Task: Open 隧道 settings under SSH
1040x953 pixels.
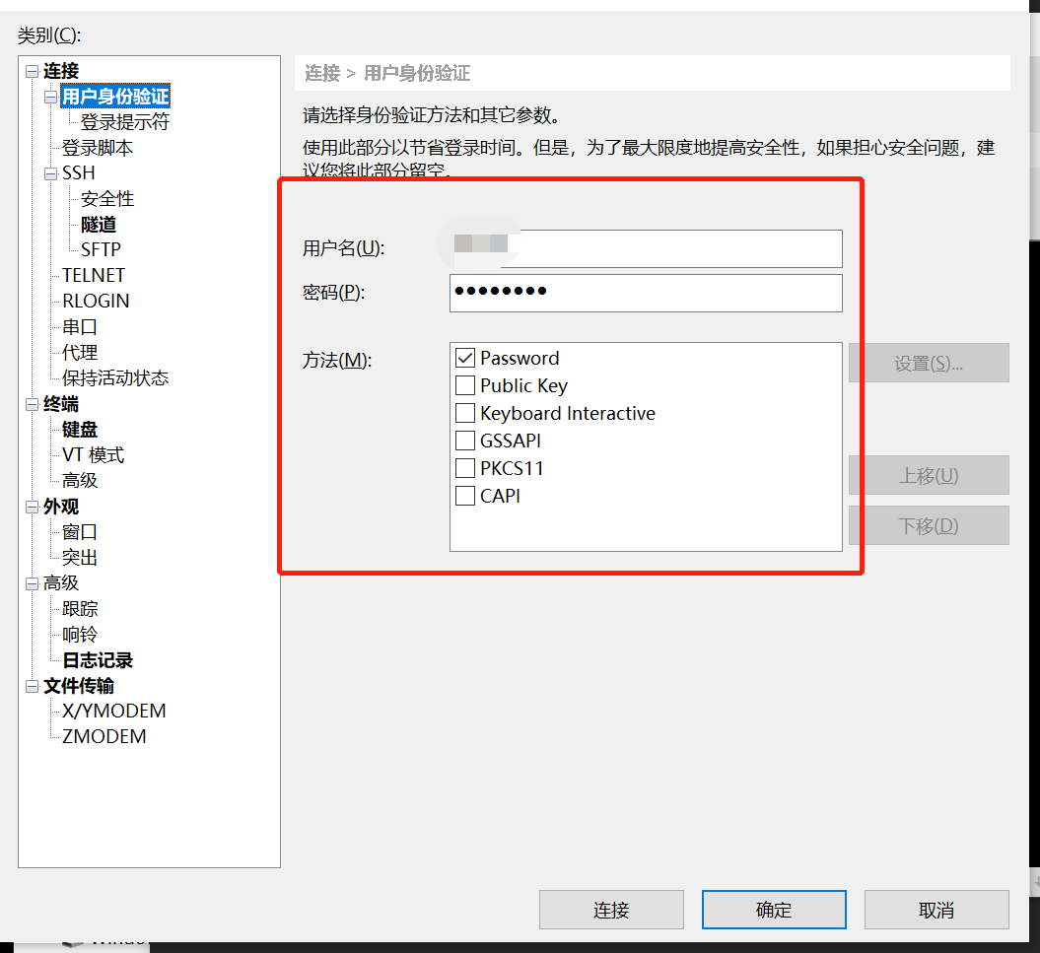Action: coord(99,225)
